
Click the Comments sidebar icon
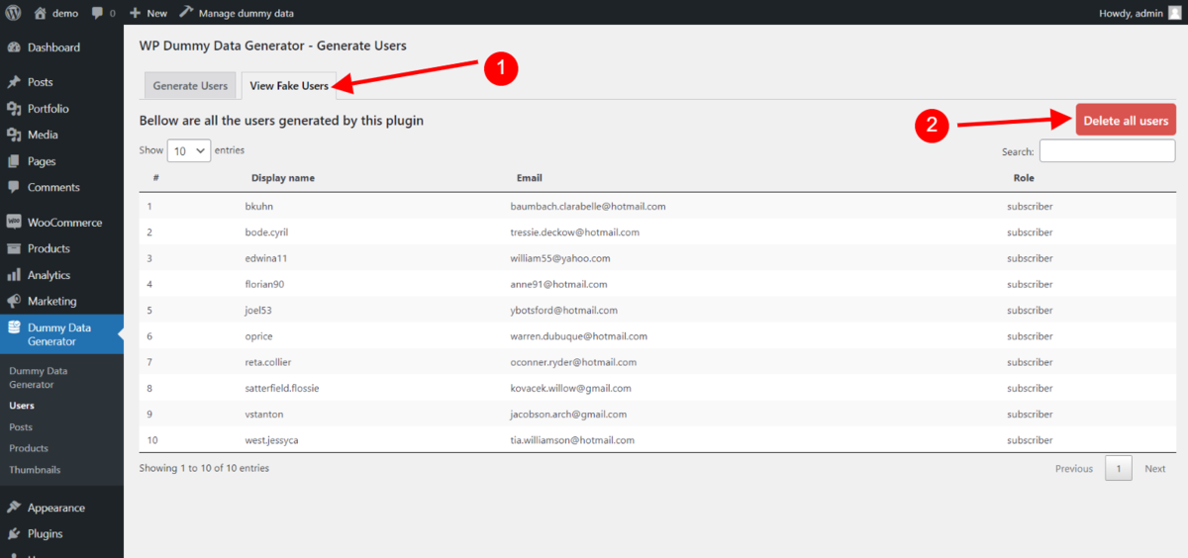14,187
